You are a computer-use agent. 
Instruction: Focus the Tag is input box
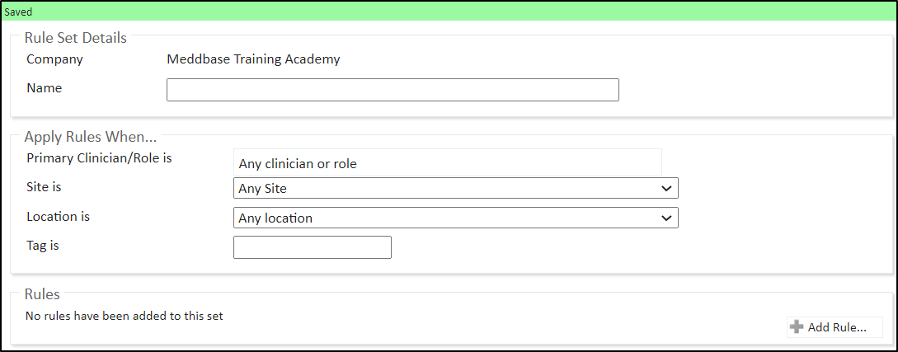[x=313, y=247]
